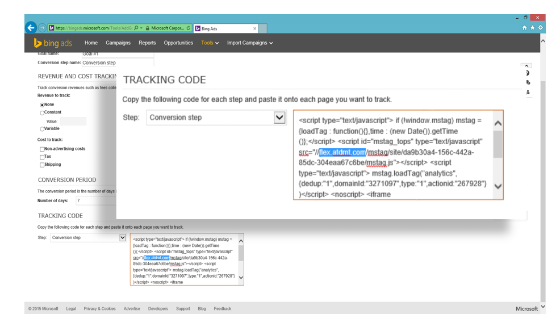Image resolution: width=560 pixels, height=335 pixels.
Task: Check the Non-advertising costs checkbox
Action: 42,149
